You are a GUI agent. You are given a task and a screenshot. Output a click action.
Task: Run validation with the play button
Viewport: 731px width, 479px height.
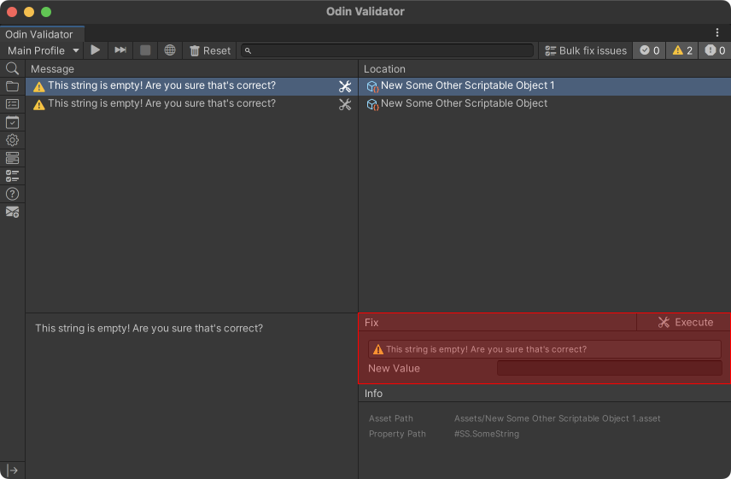(95, 50)
